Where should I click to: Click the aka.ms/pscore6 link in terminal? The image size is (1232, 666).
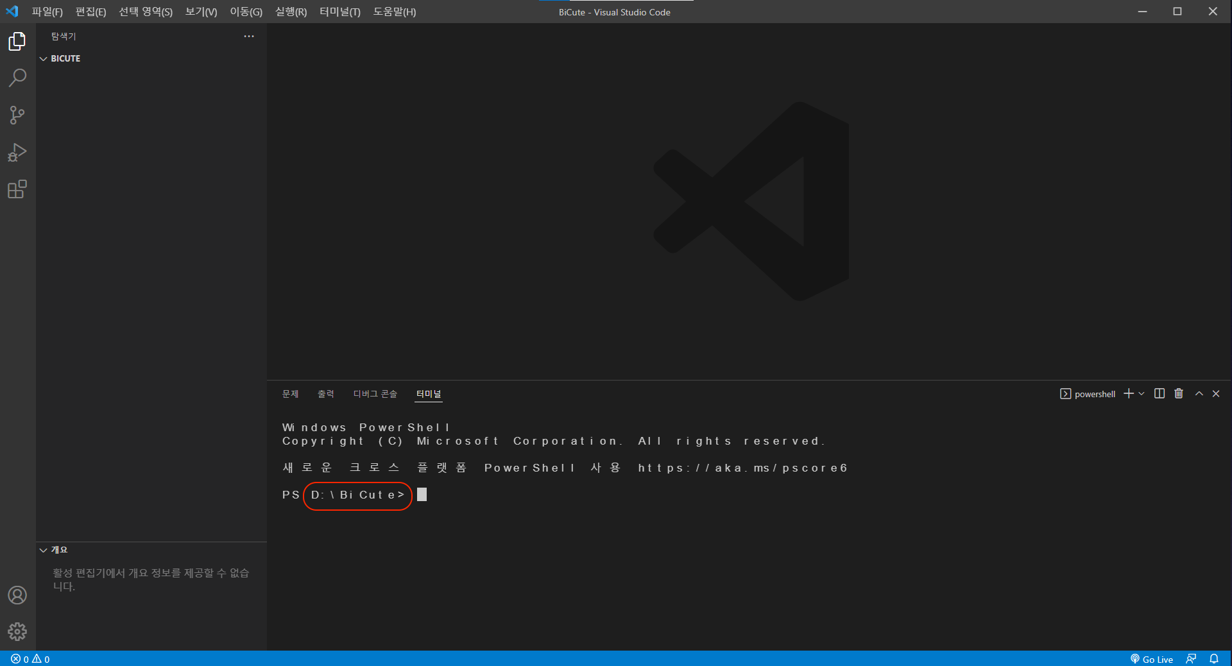pyautogui.click(x=742, y=468)
